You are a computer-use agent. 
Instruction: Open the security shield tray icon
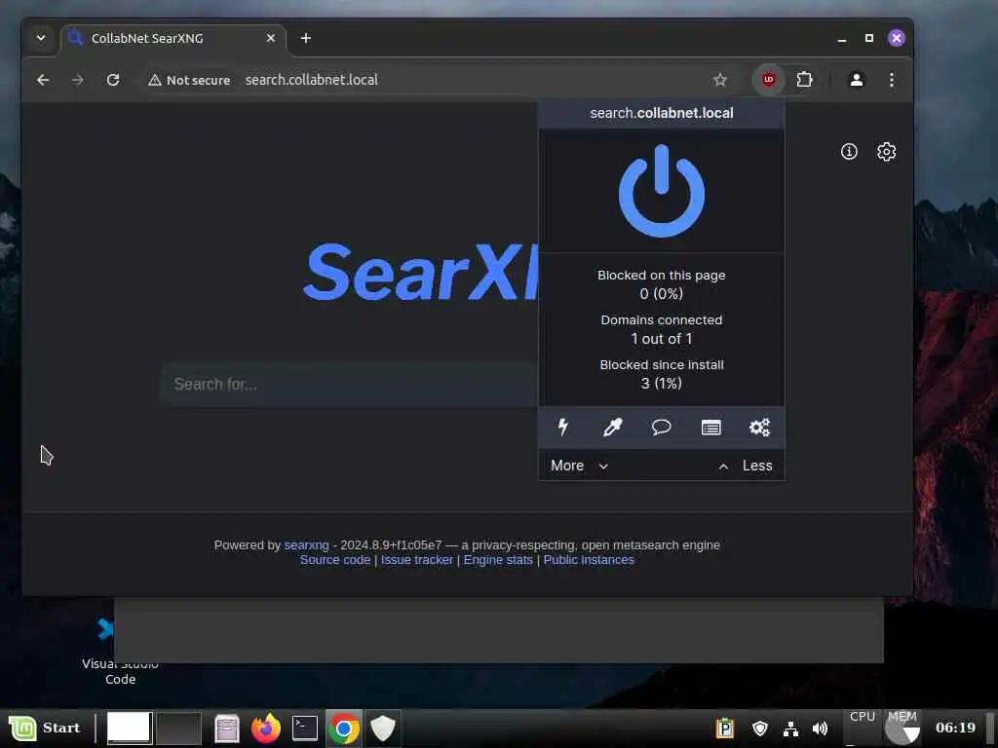pos(760,728)
